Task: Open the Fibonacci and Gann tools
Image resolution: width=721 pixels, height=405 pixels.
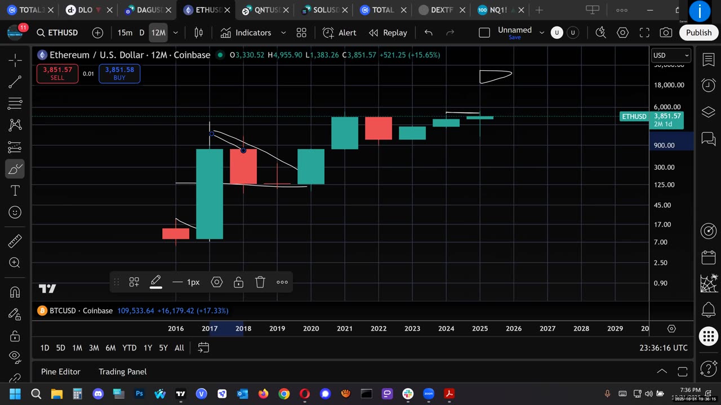Action: [x=15, y=103]
